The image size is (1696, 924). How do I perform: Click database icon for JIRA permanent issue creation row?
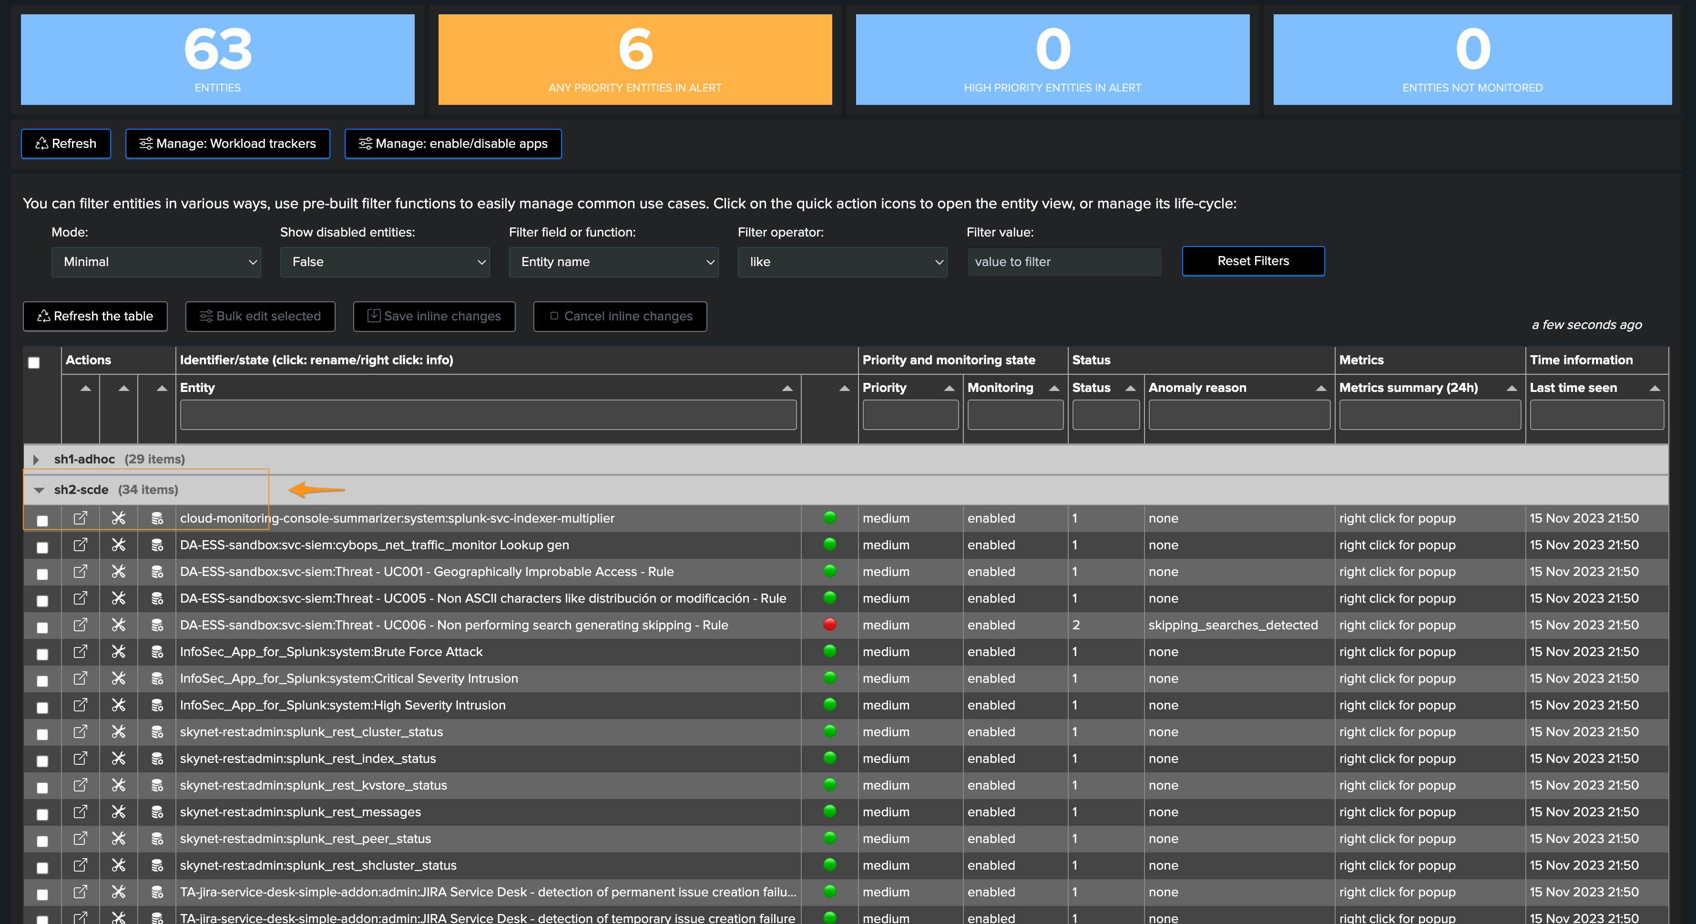point(157,892)
